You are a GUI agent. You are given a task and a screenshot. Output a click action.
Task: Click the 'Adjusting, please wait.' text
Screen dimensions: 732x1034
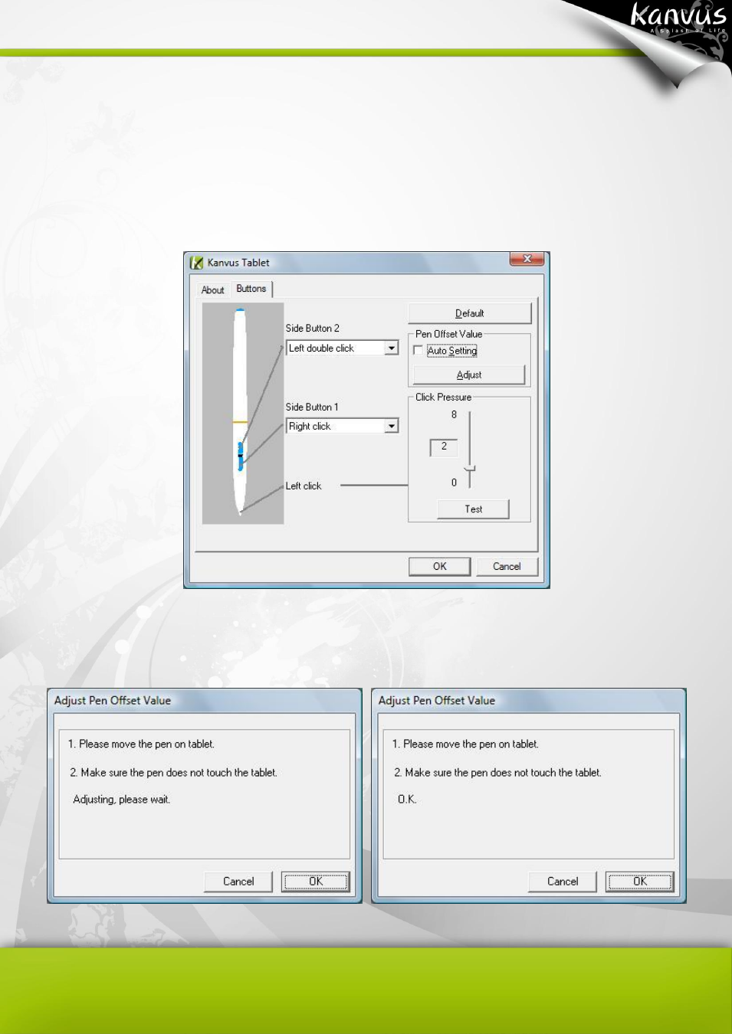tap(121, 799)
